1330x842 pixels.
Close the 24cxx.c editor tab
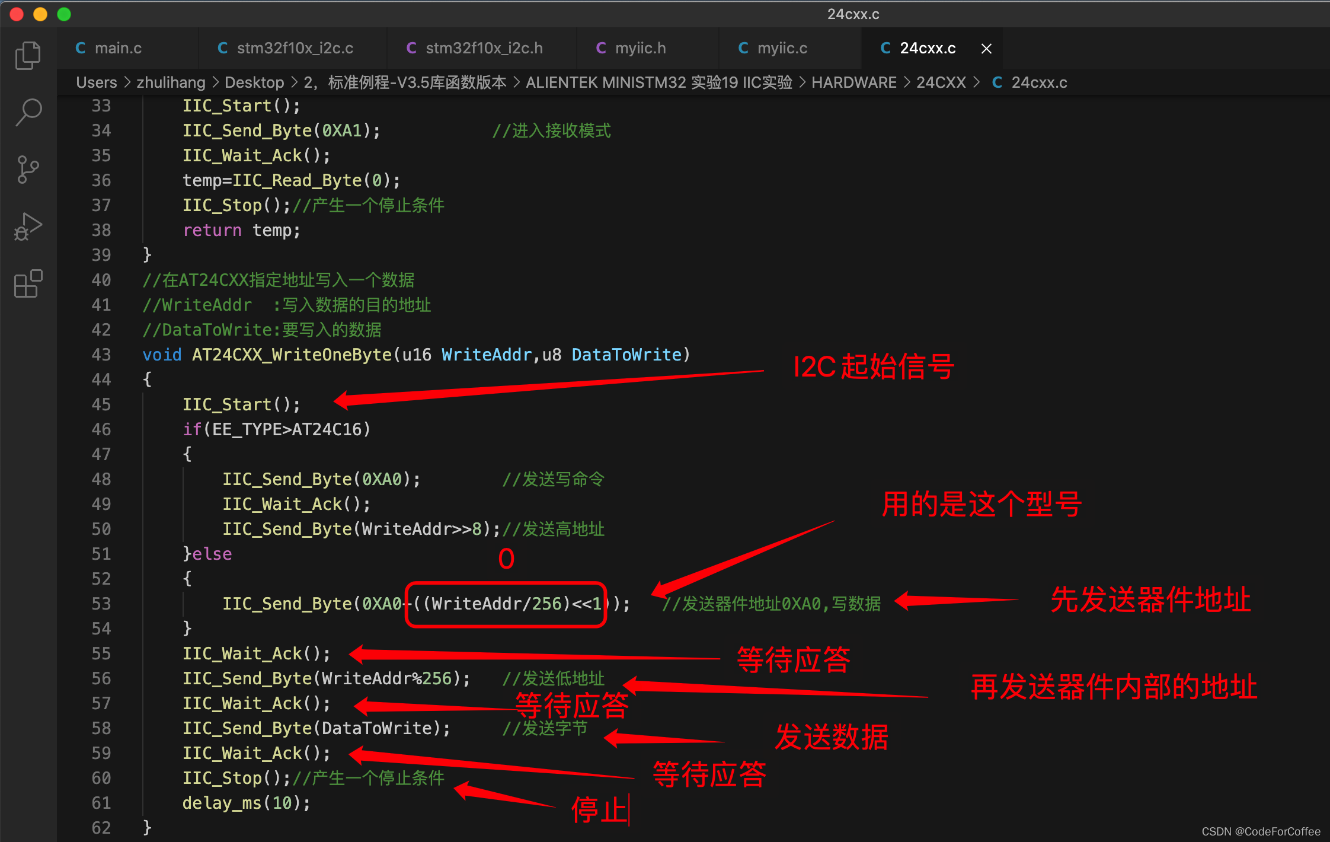pos(986,49)
